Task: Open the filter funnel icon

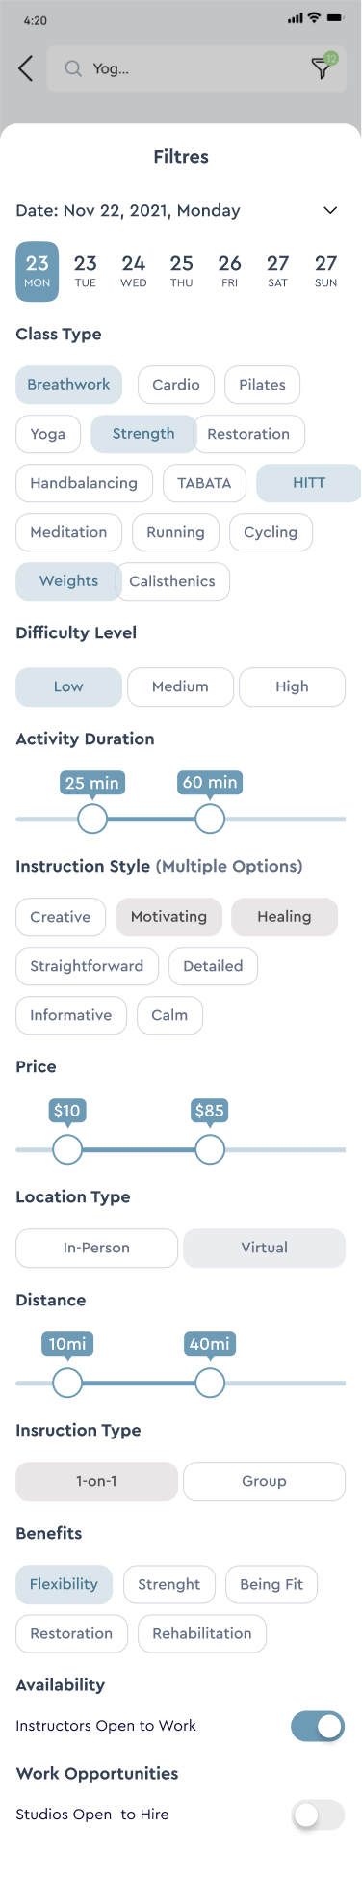Action: (322, 67)
